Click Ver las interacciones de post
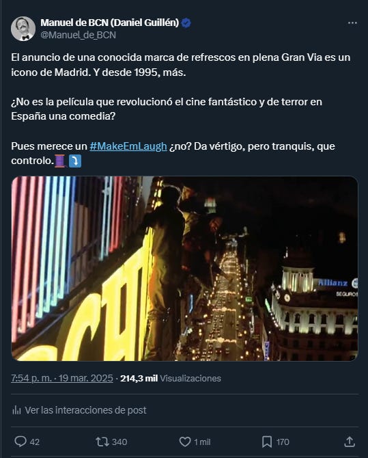The width and height of the screenshot is (368, 458). click(85, 410)
